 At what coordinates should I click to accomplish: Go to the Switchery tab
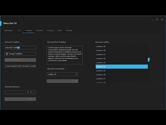click(39, 31)
